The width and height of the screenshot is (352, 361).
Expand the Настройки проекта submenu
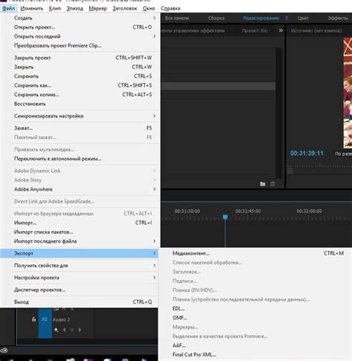pos(154,278)
